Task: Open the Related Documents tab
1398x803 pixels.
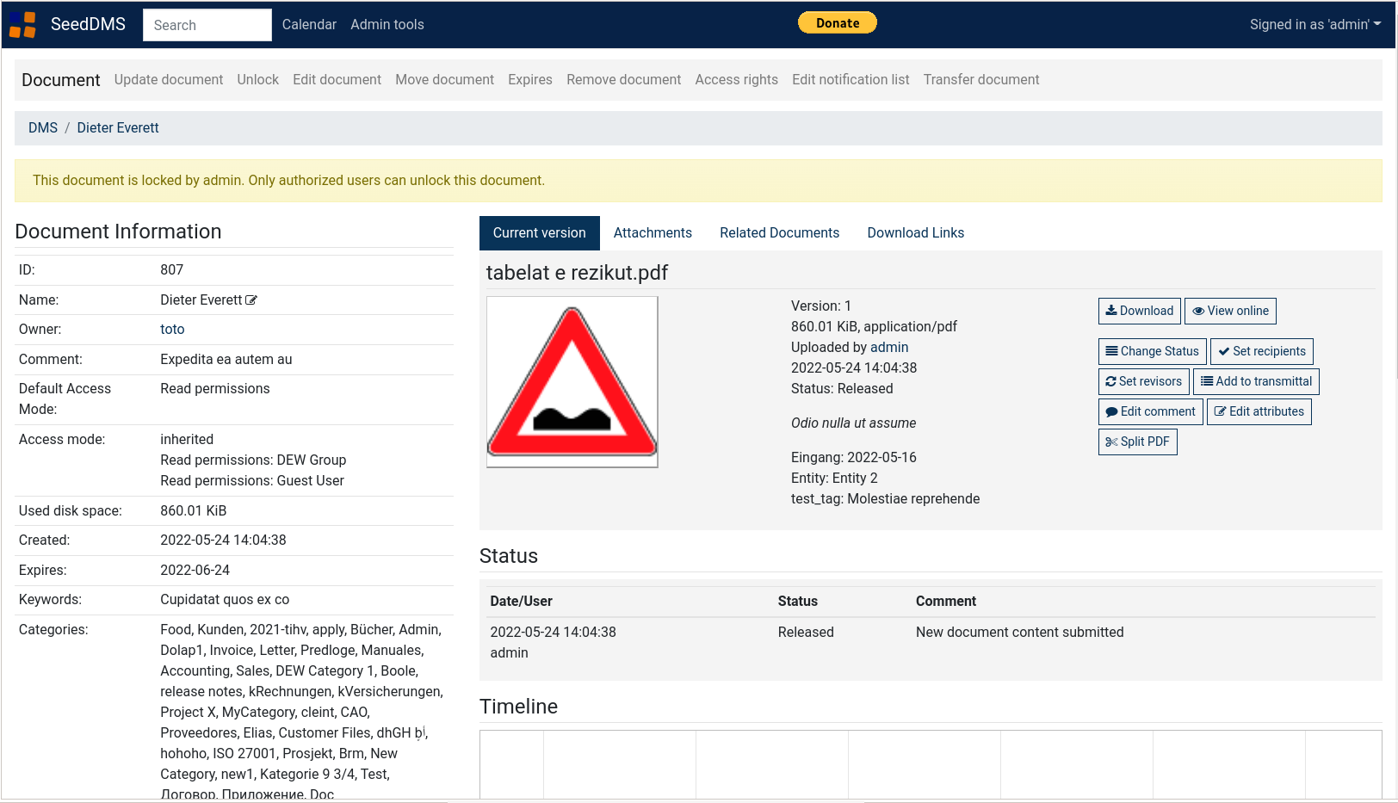Action: pyautogui.click(x=779, y=233)
